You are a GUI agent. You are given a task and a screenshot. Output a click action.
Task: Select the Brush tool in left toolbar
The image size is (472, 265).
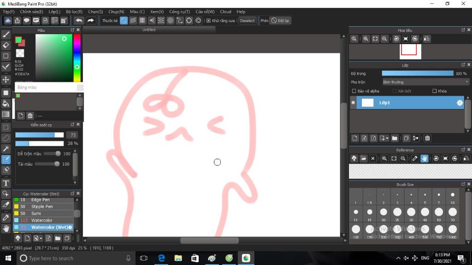(x=6, y=35)
